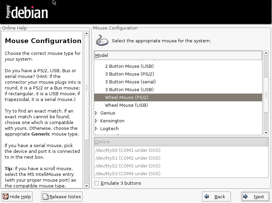Click the life-ring icon on Hide Help
Image resolution: width=272 pixels, height=203 pixels.
point(6,197)
